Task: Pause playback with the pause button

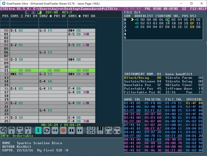Action: [x=71, y=130]
